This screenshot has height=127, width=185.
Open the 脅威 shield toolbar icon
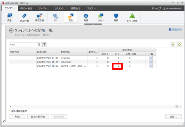[x=116, y=17]
